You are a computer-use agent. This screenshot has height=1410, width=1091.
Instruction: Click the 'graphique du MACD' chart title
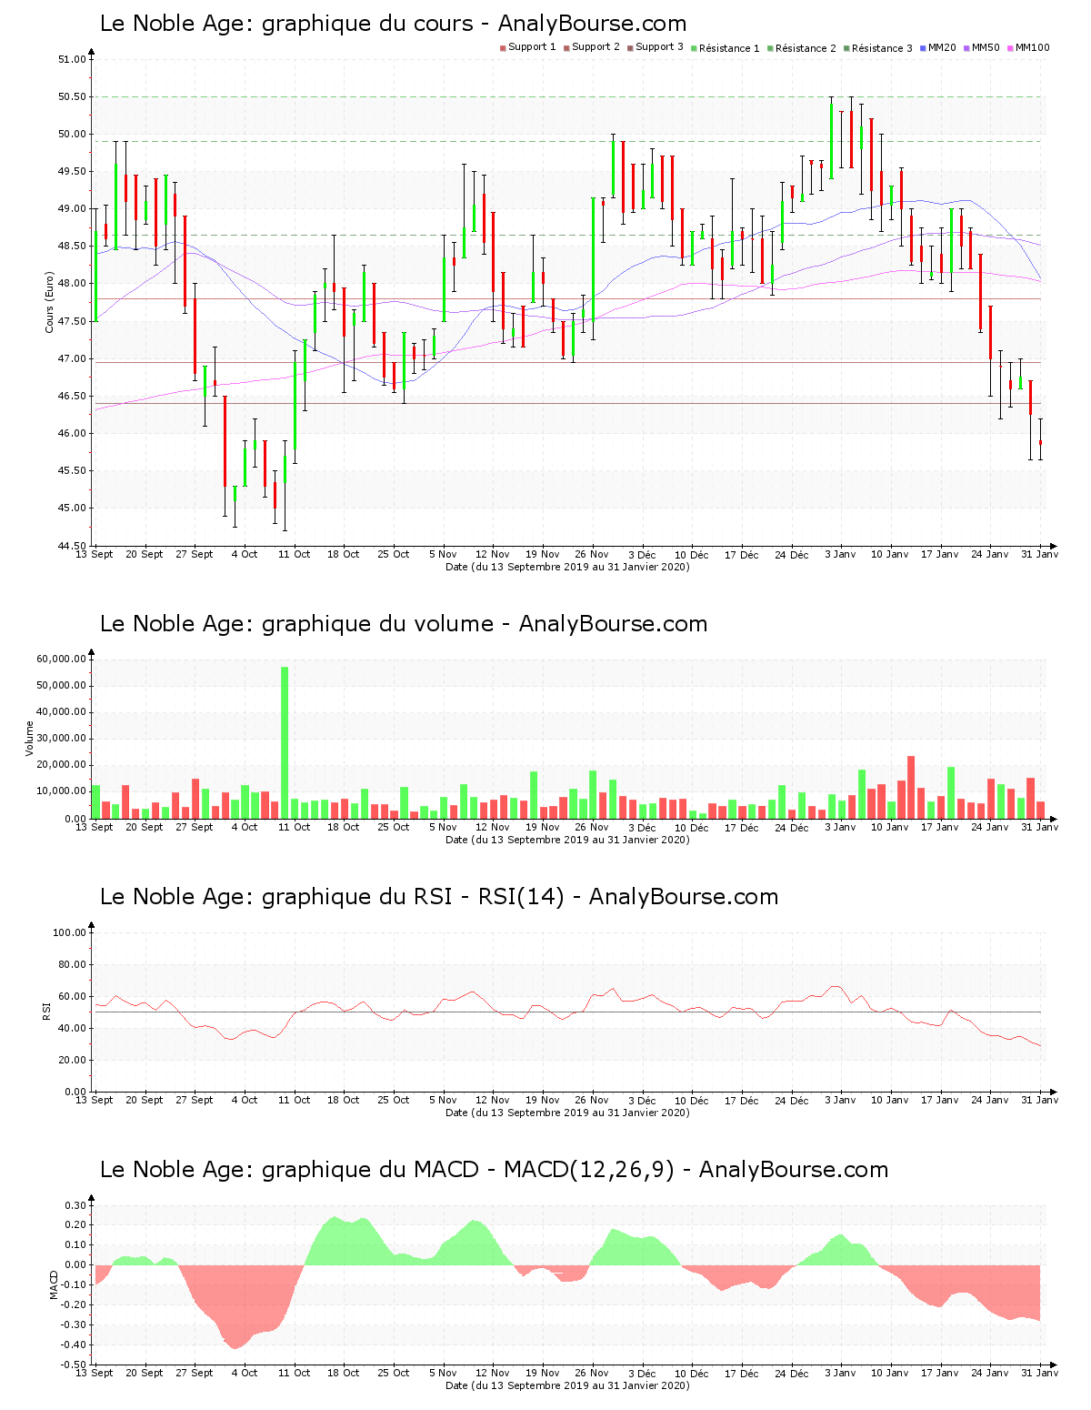click(x=494, y=1170)
